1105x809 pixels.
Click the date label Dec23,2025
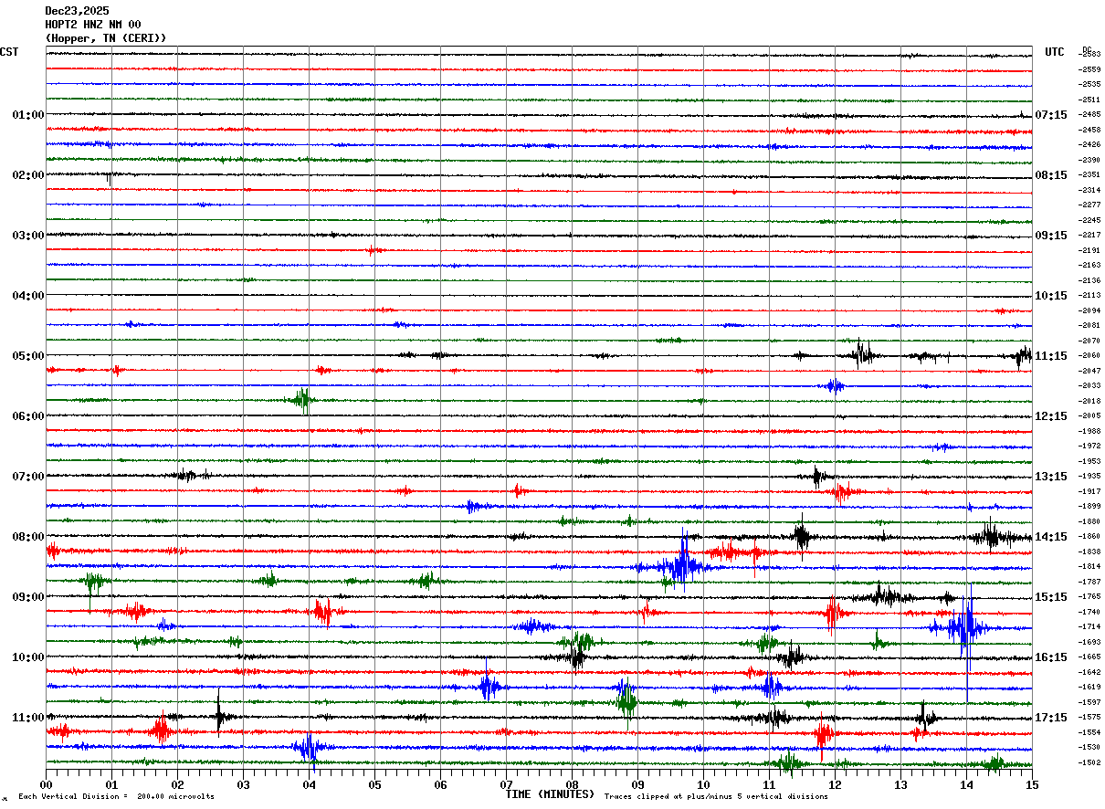coord(77,11)
